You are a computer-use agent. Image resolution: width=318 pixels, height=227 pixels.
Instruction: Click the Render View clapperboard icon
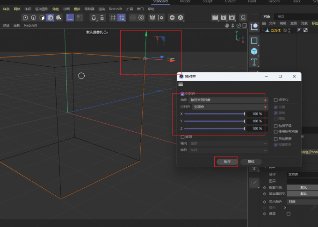click(x=215, y=18)
